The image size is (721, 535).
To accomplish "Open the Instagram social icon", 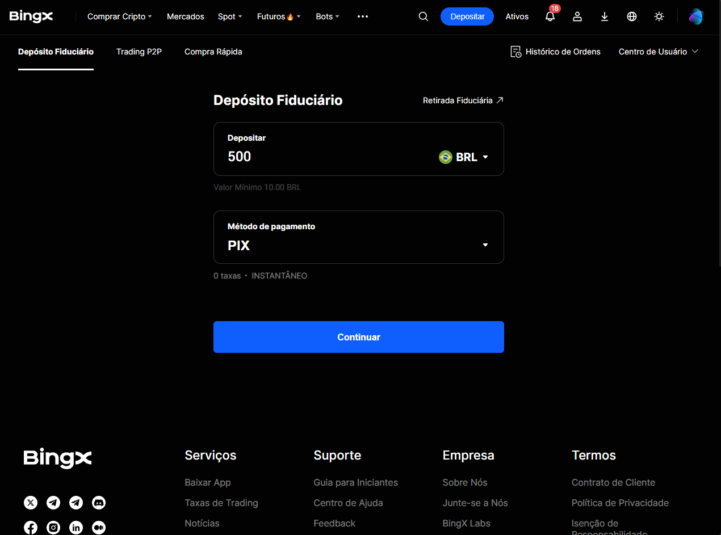I will tap(53, 528).
